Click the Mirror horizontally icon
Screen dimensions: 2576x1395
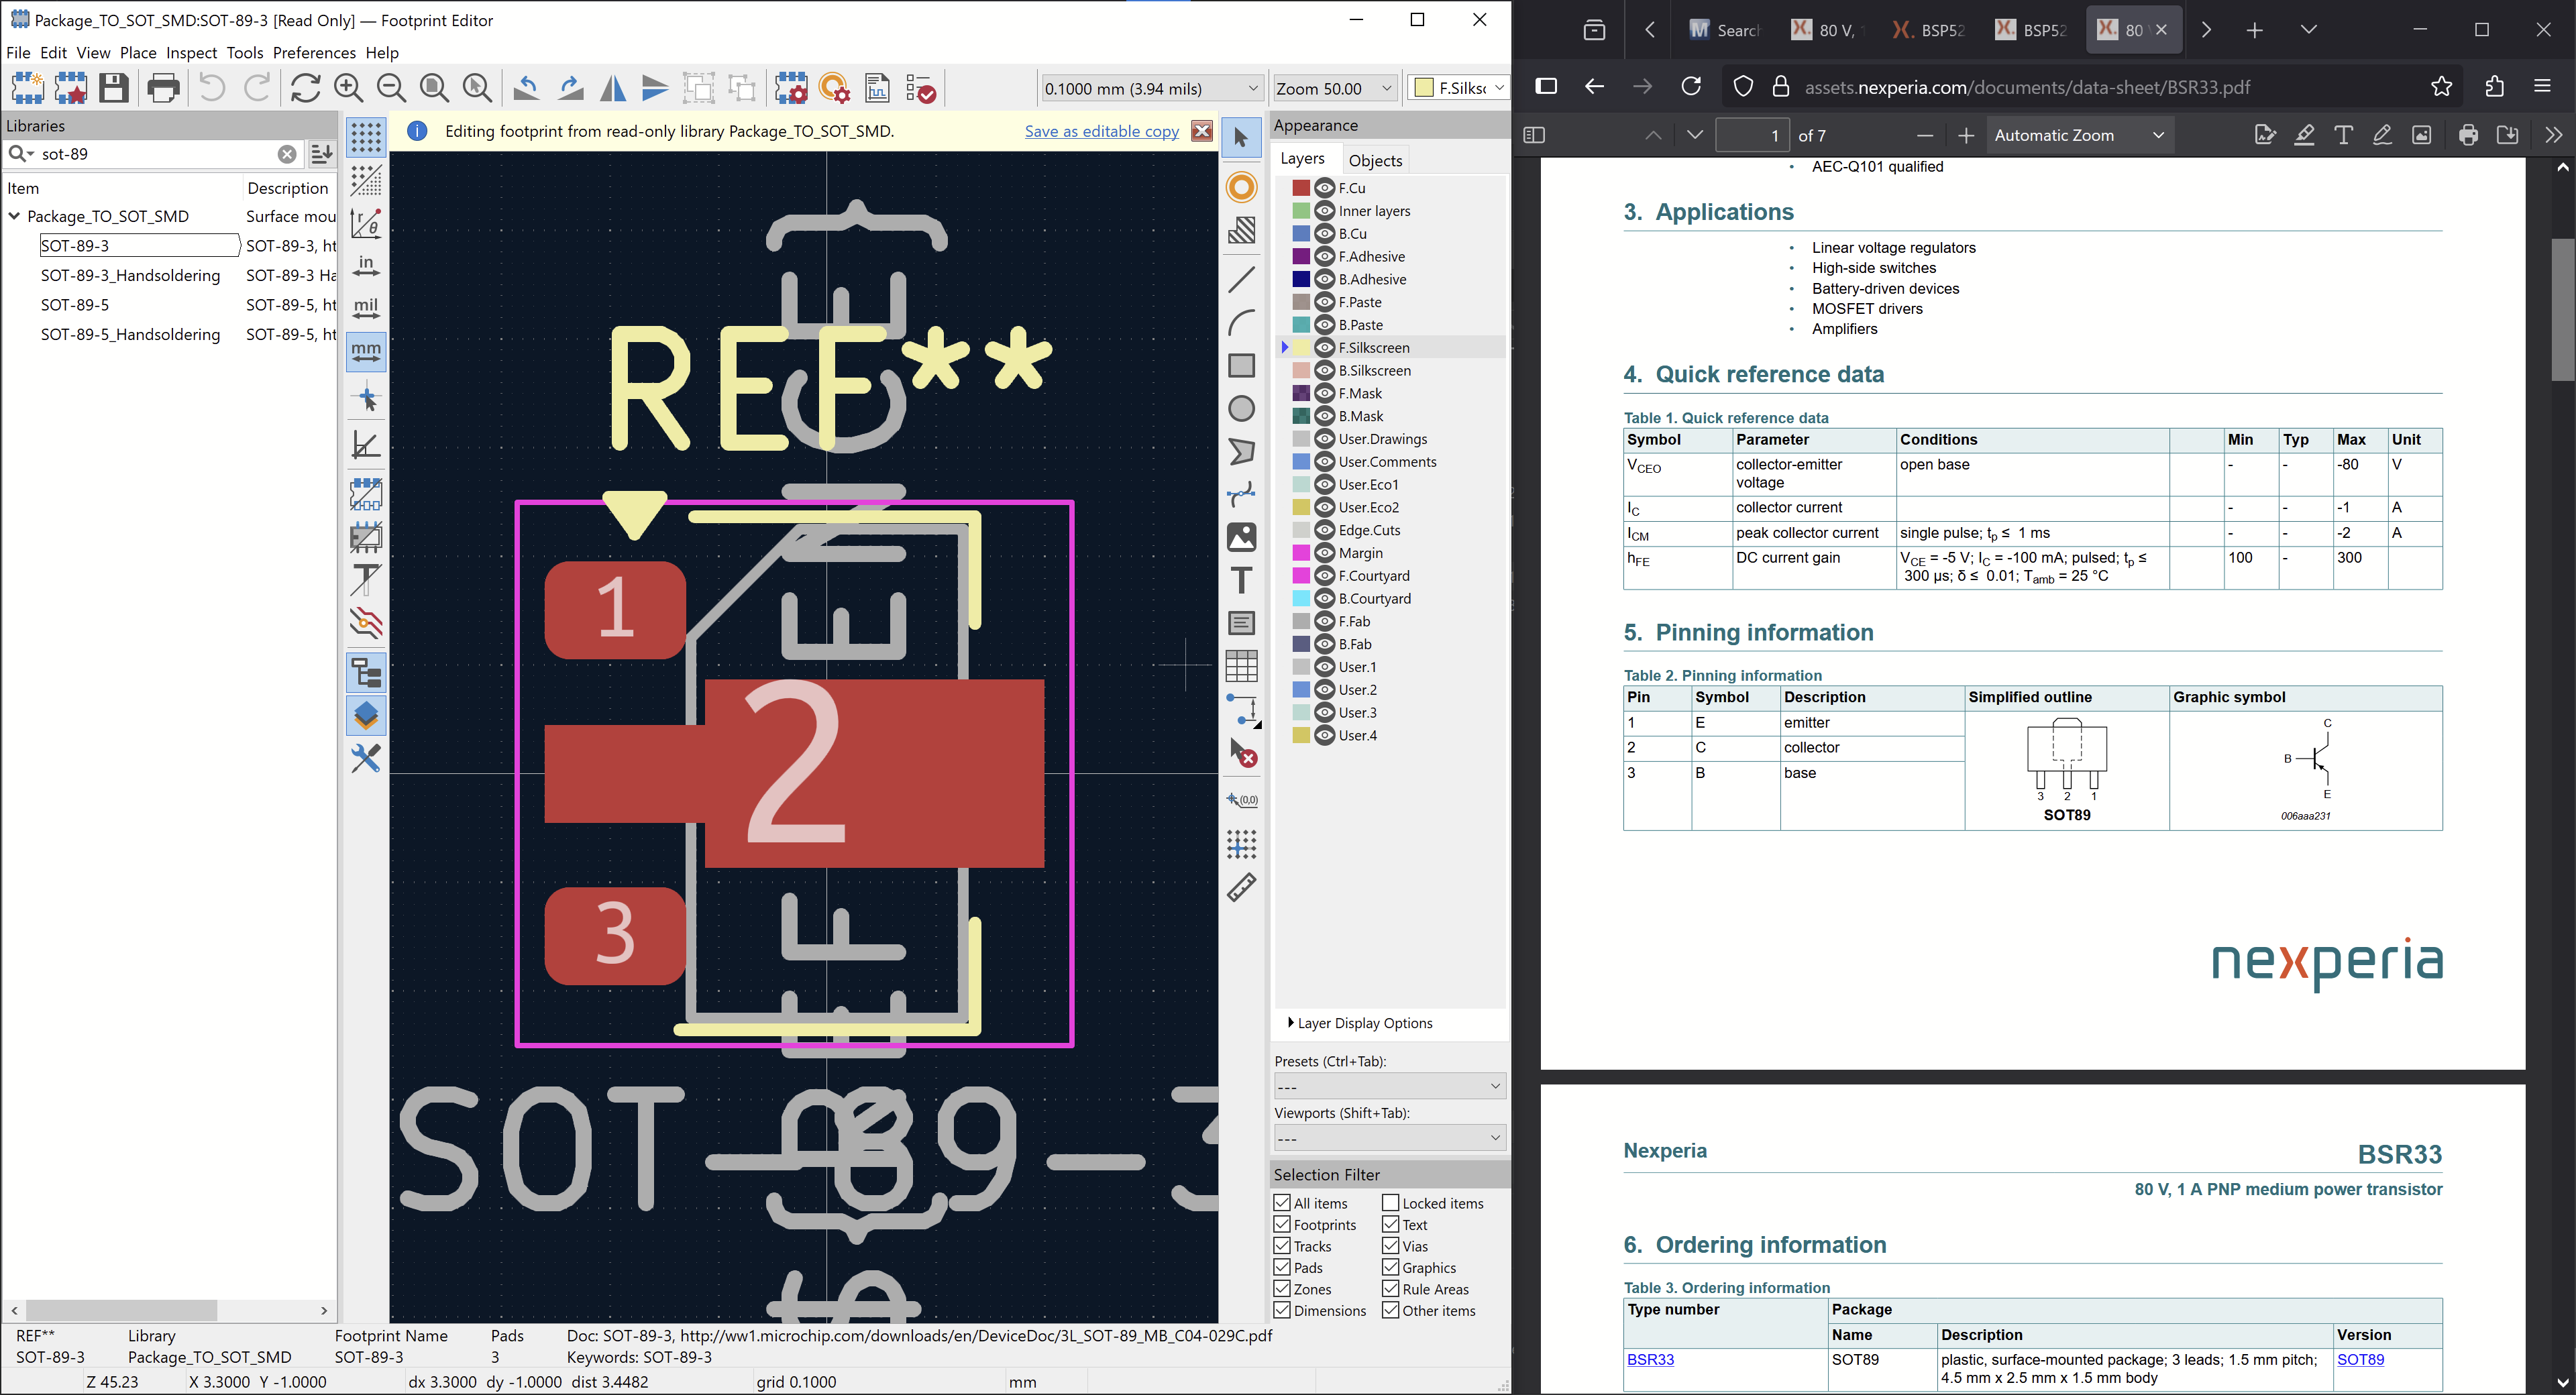[x=613, y=88]
